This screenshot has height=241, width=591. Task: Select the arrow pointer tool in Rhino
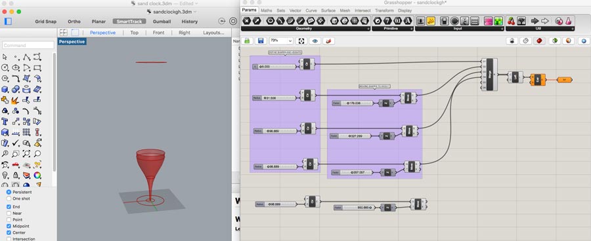[x=5, y=57]
